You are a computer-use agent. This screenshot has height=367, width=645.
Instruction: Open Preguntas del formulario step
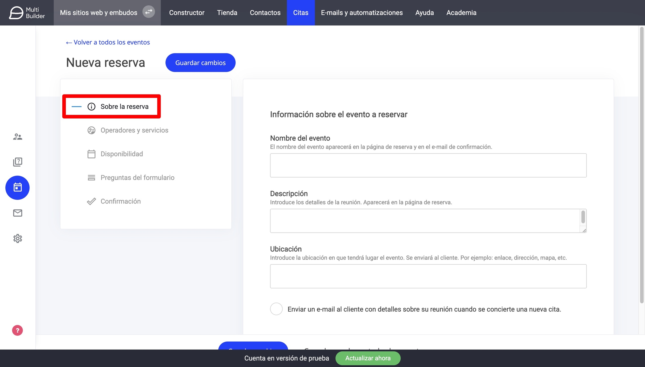coord(137,178)
